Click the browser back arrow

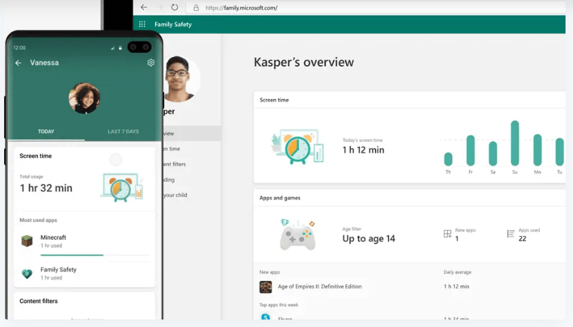coord(144,7)
